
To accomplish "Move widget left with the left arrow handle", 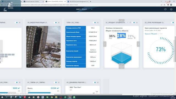I will pos(105,44).
